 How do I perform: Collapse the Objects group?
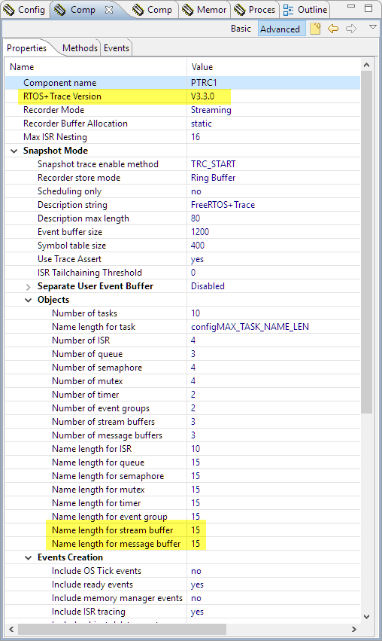[x=28, y=300]
